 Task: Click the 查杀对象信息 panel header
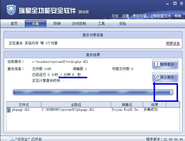[x=93, y=35]
